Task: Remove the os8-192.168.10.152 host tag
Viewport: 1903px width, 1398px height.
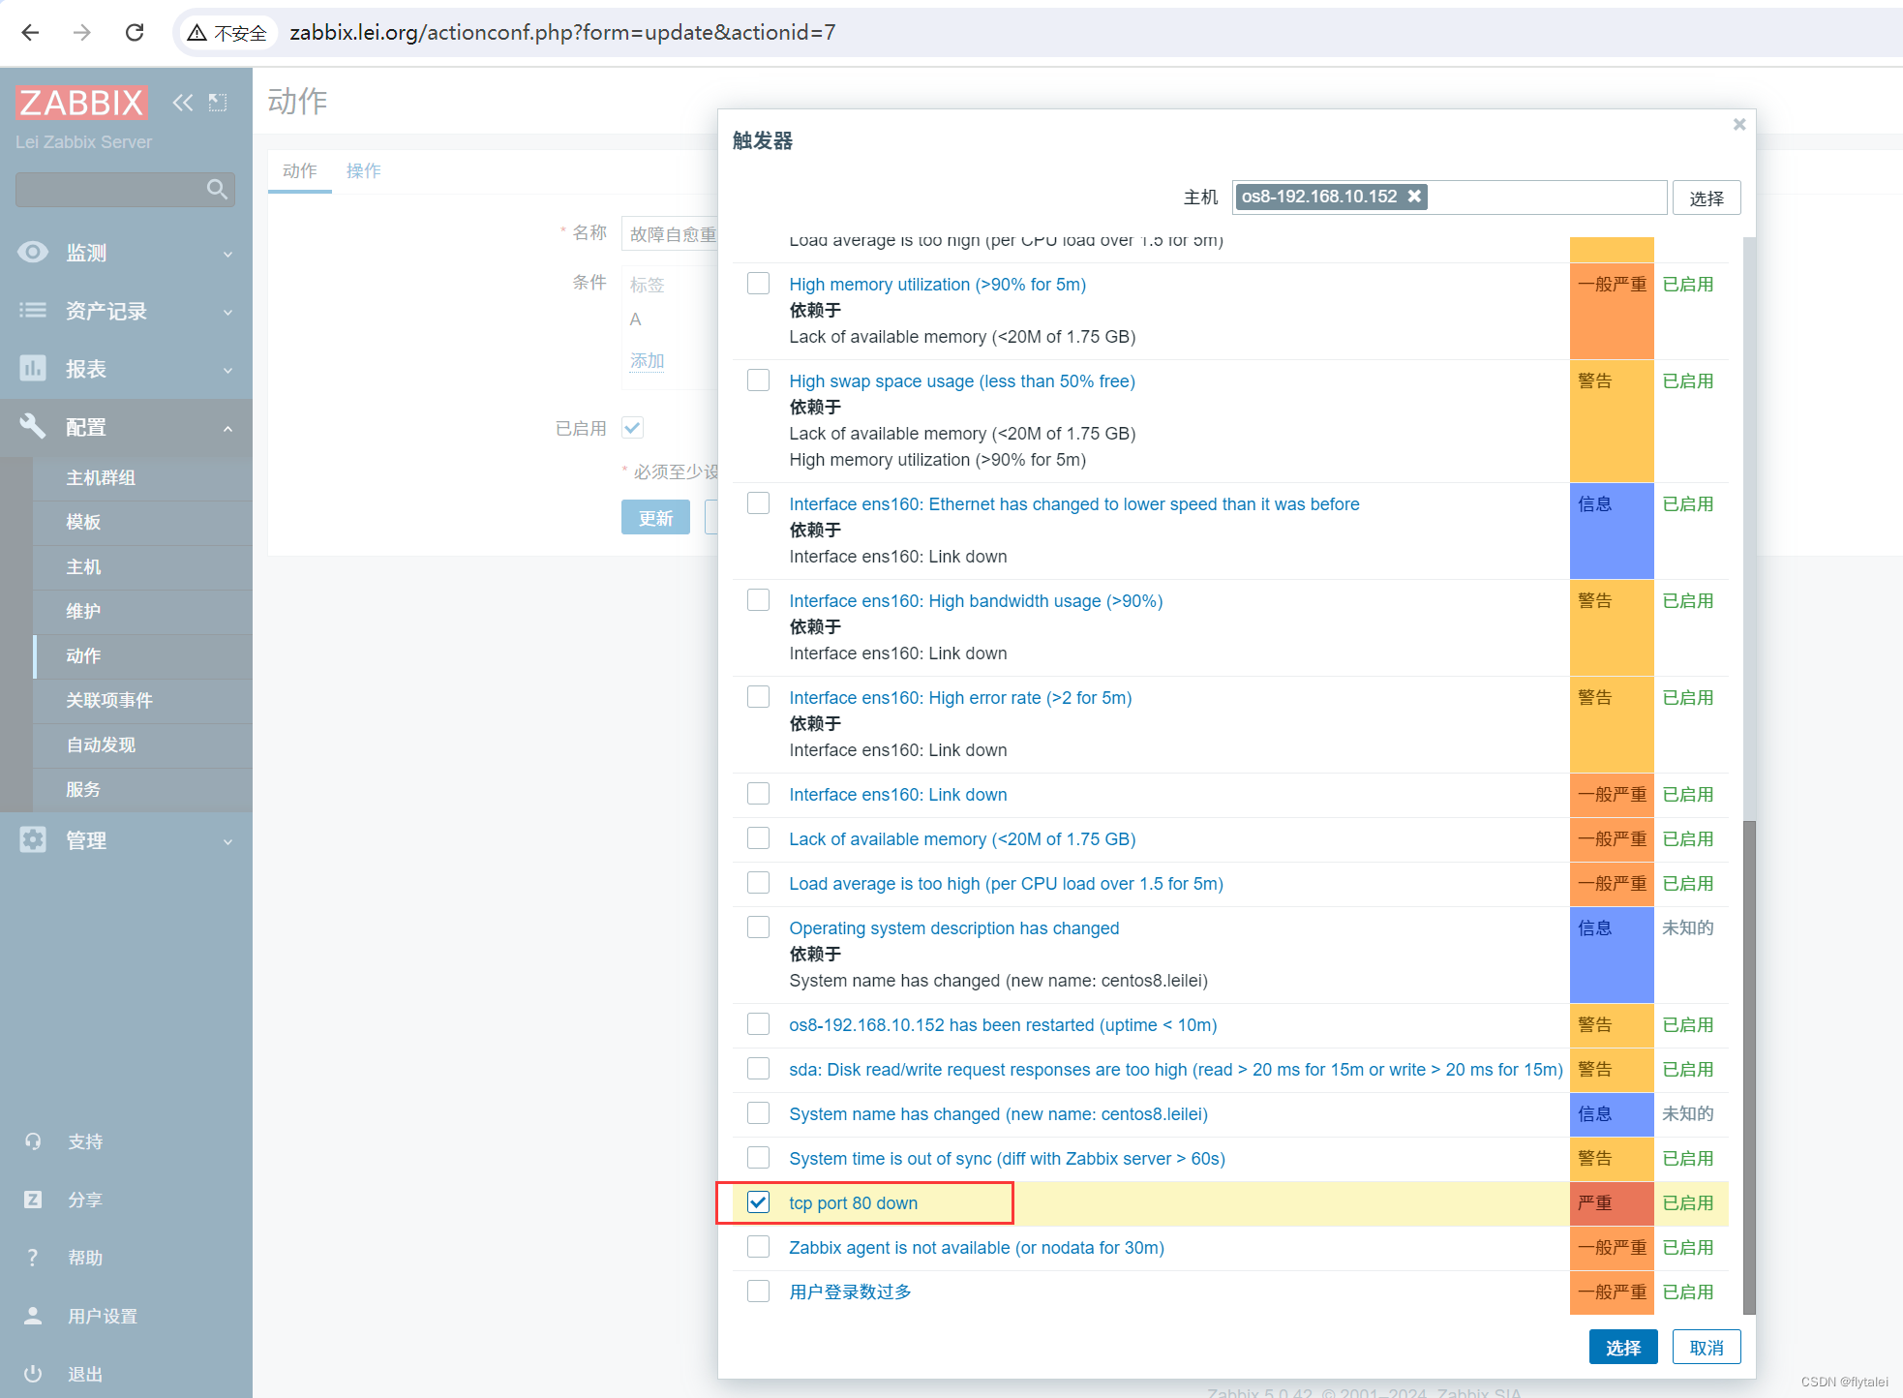Action: (1414, 197)
